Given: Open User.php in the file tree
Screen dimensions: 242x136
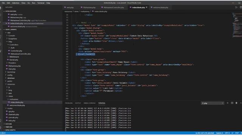Looking at the screenshot, I should coord(12,69).
